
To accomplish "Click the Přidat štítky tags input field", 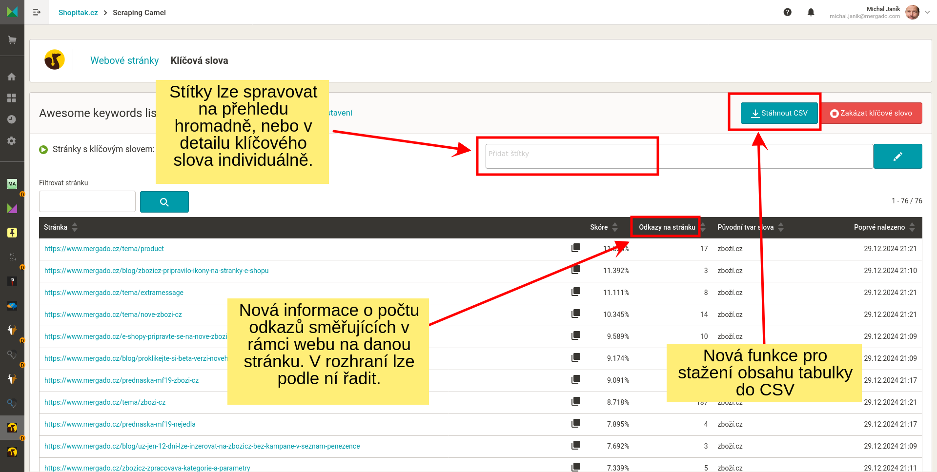I will pos(679,157).
